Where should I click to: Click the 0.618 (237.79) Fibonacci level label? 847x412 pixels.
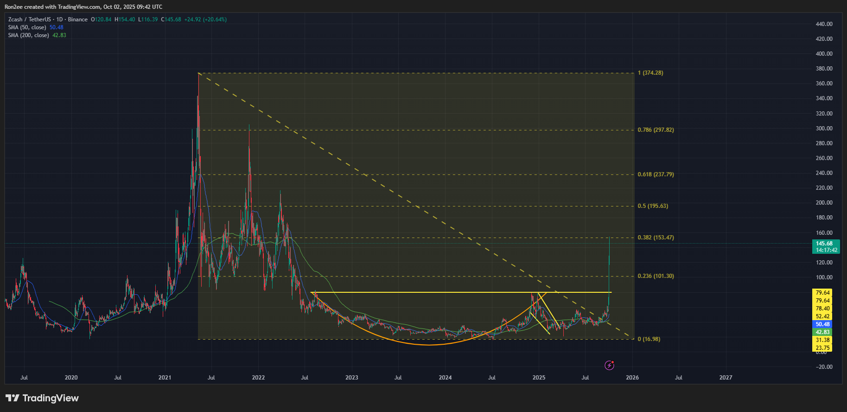click(656, 174)
